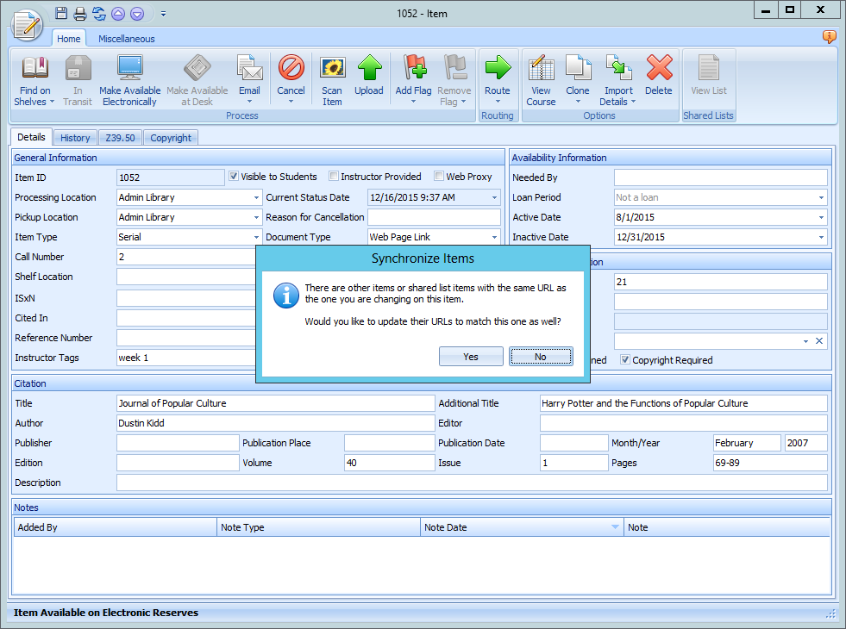Click the Delete icon
The width and height of the screenshot is (846, 629).
(x=659, y=78)
